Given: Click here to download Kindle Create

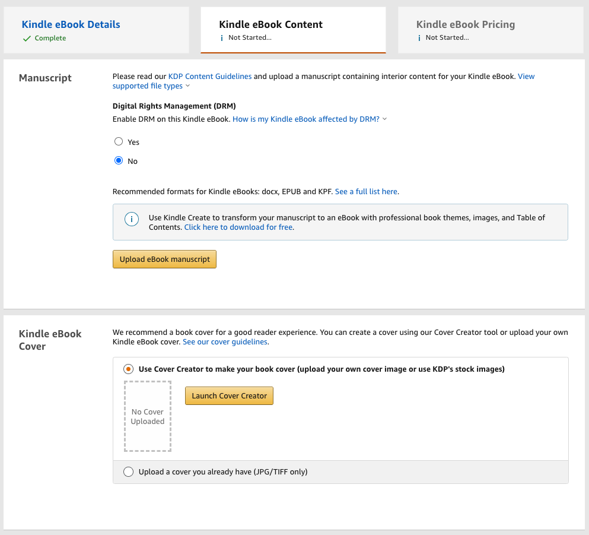Looking at the screenshot, I should (x=238, y=227).
